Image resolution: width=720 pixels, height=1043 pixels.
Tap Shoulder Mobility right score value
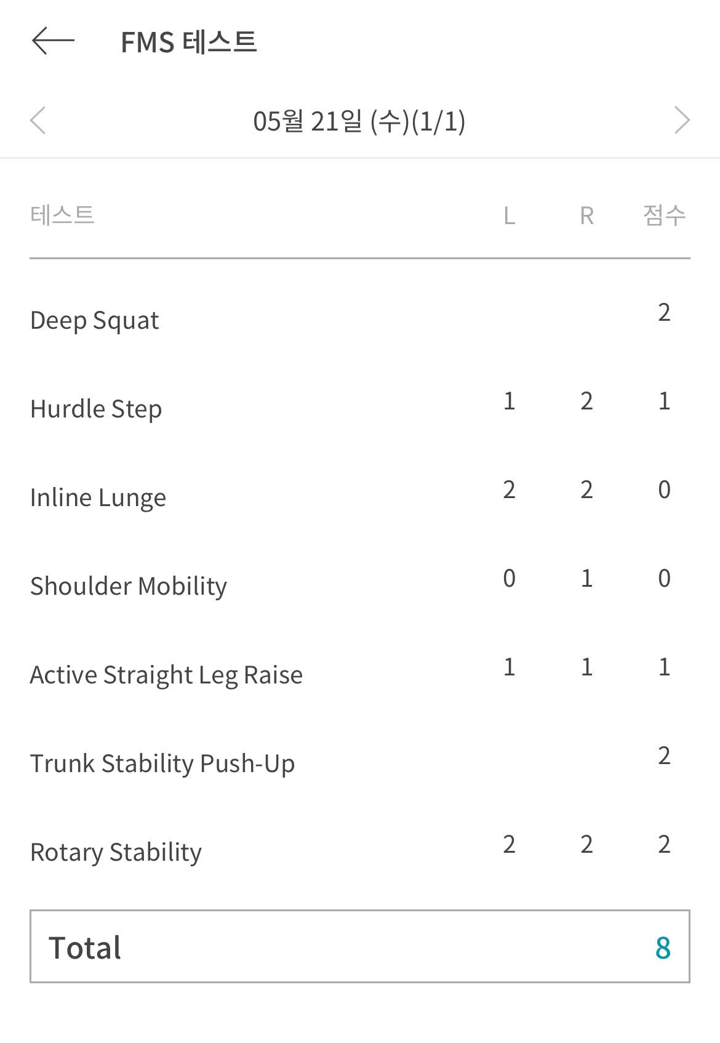click(587, 579)
